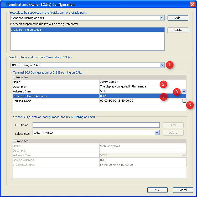Open the Select ECU dropdown
Viewport: 197px width, 197px height.
[x=157, y=133]
